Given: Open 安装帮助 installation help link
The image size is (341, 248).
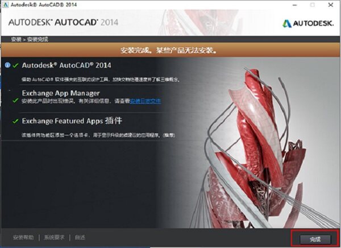Looking at the screenshot, I should 23,237.
